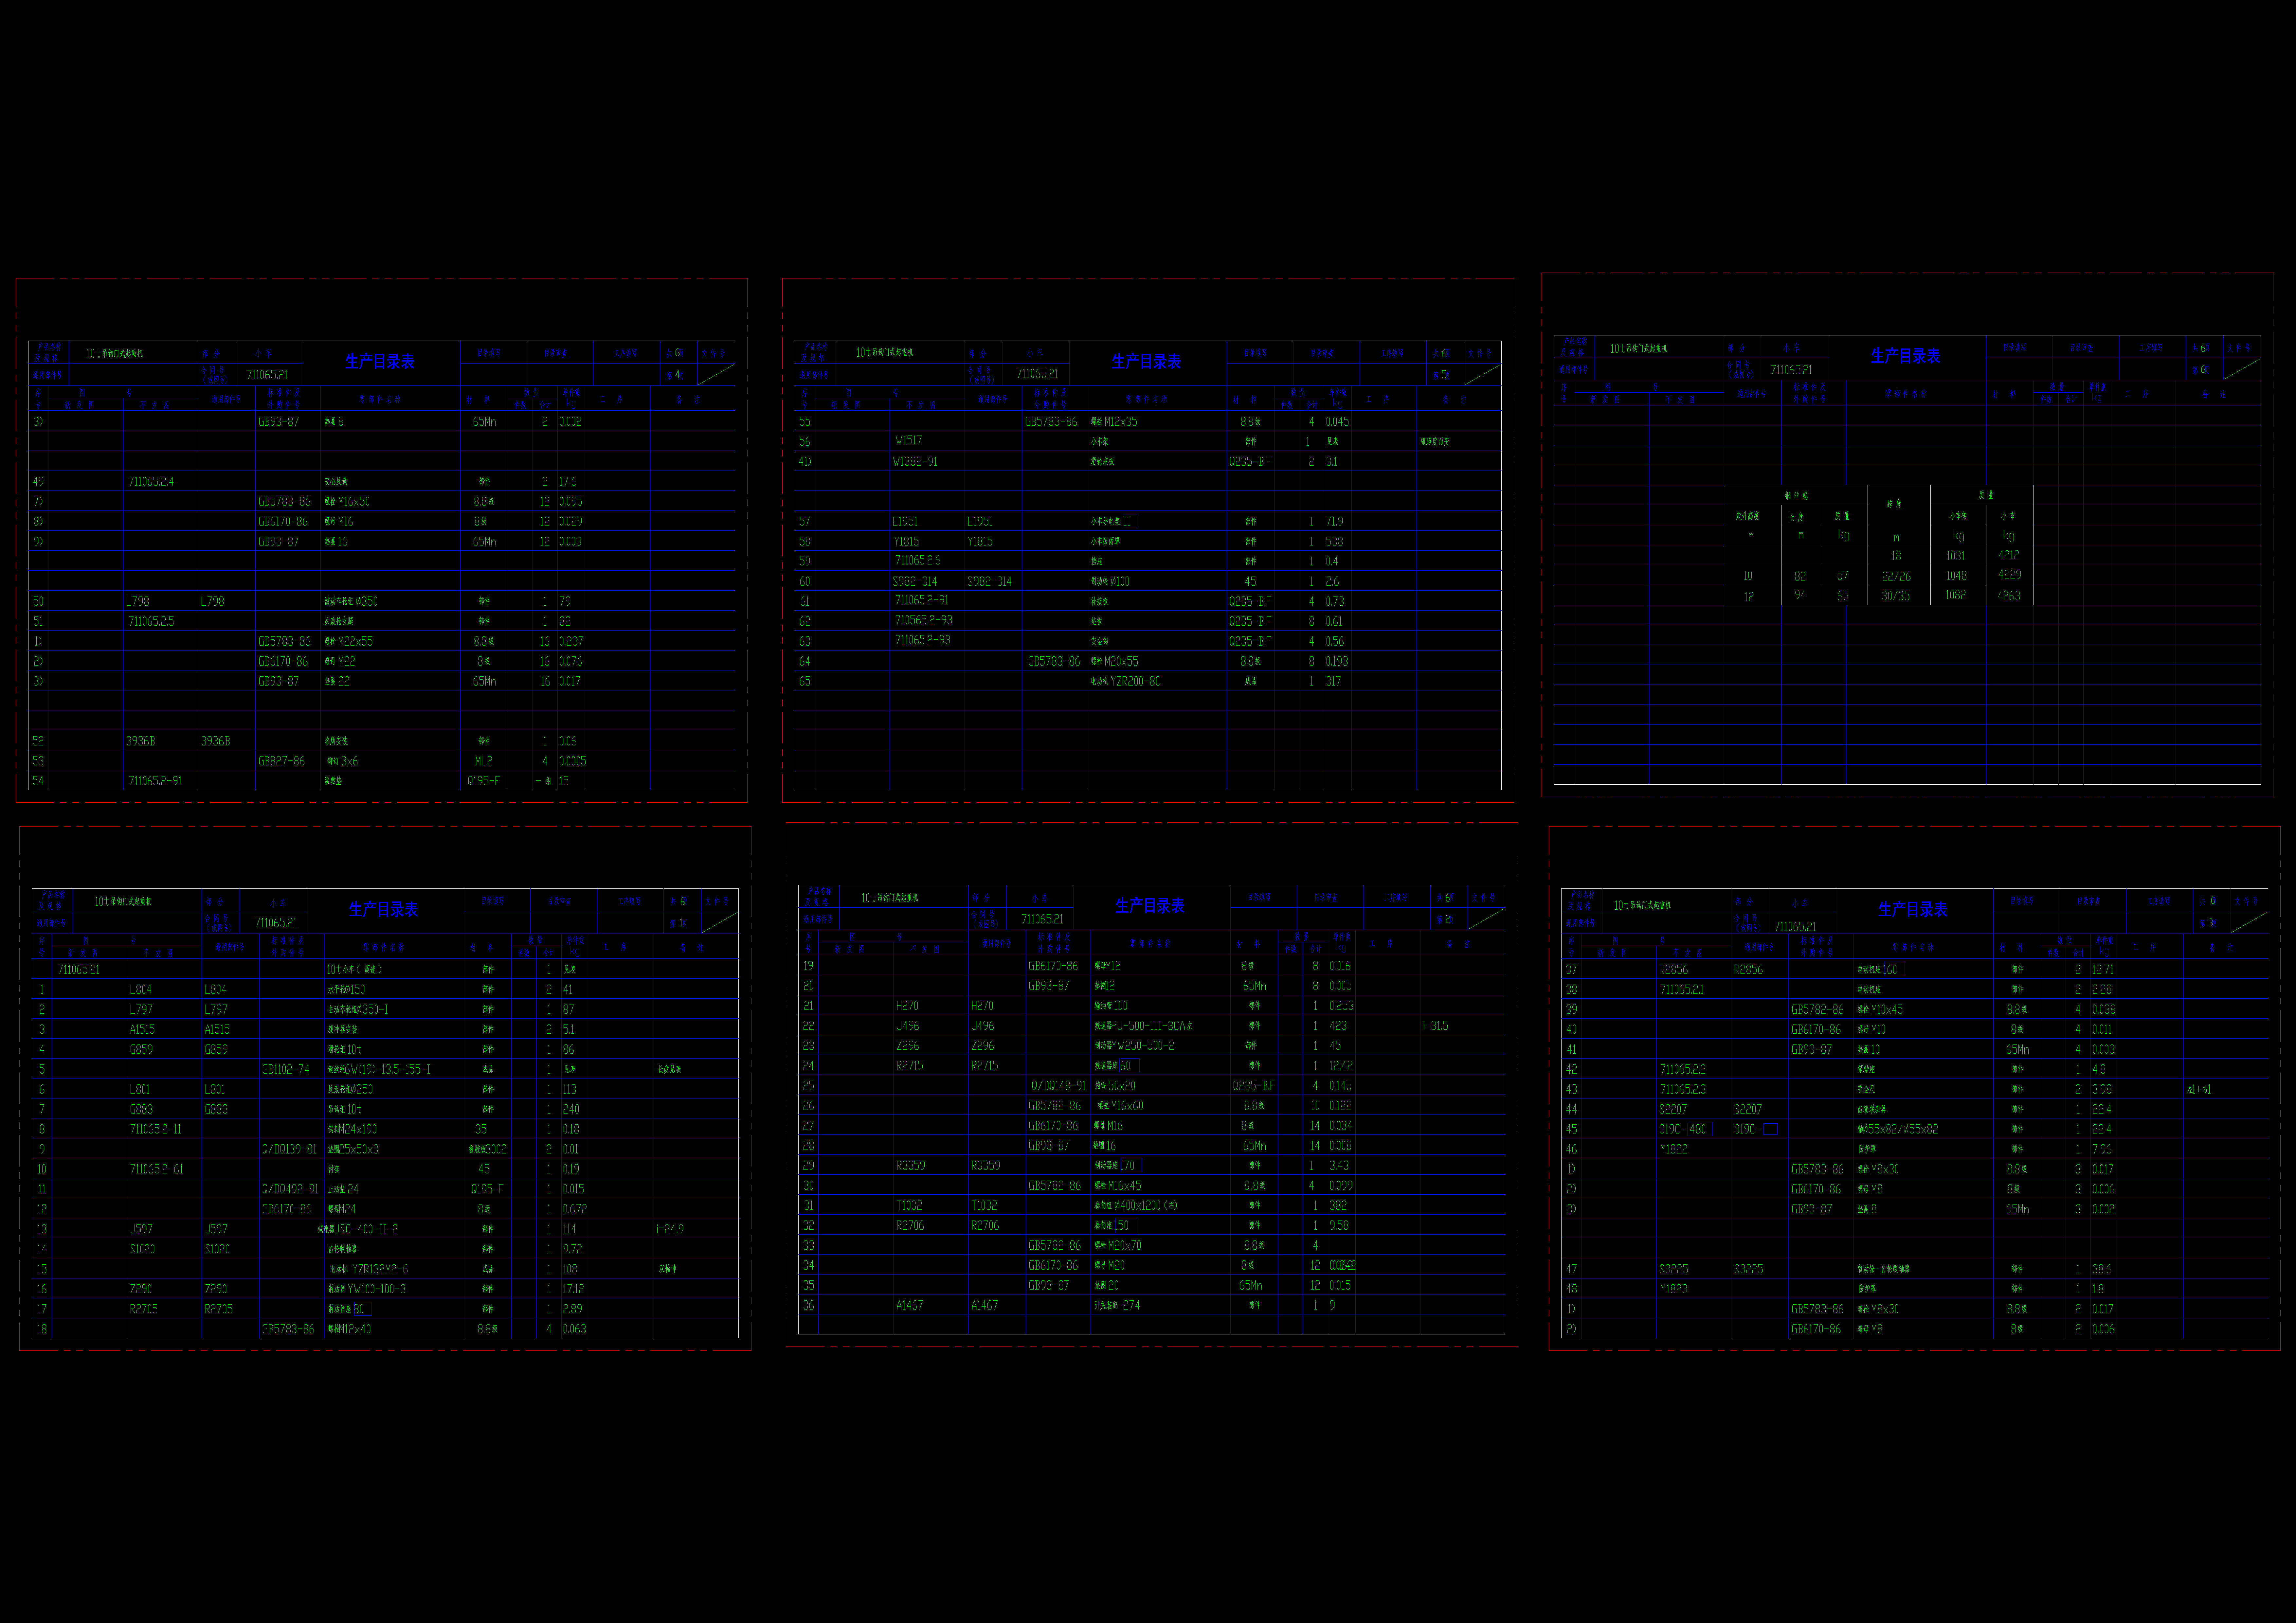Pick the reducer text JSC-400-II-2
This screenshot has width=2296, height=1623.
tap(366, 1229)
